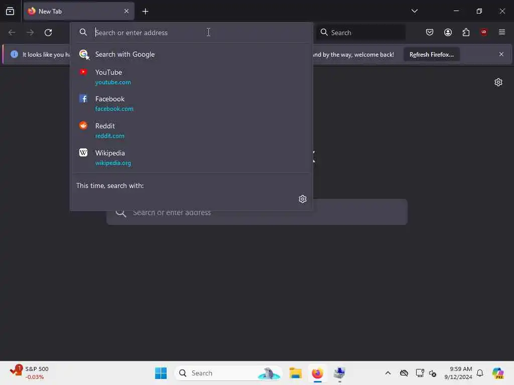Reload the current page
Image resolution: width=514 pixels, height=385 pixels.
click(48, 33)
